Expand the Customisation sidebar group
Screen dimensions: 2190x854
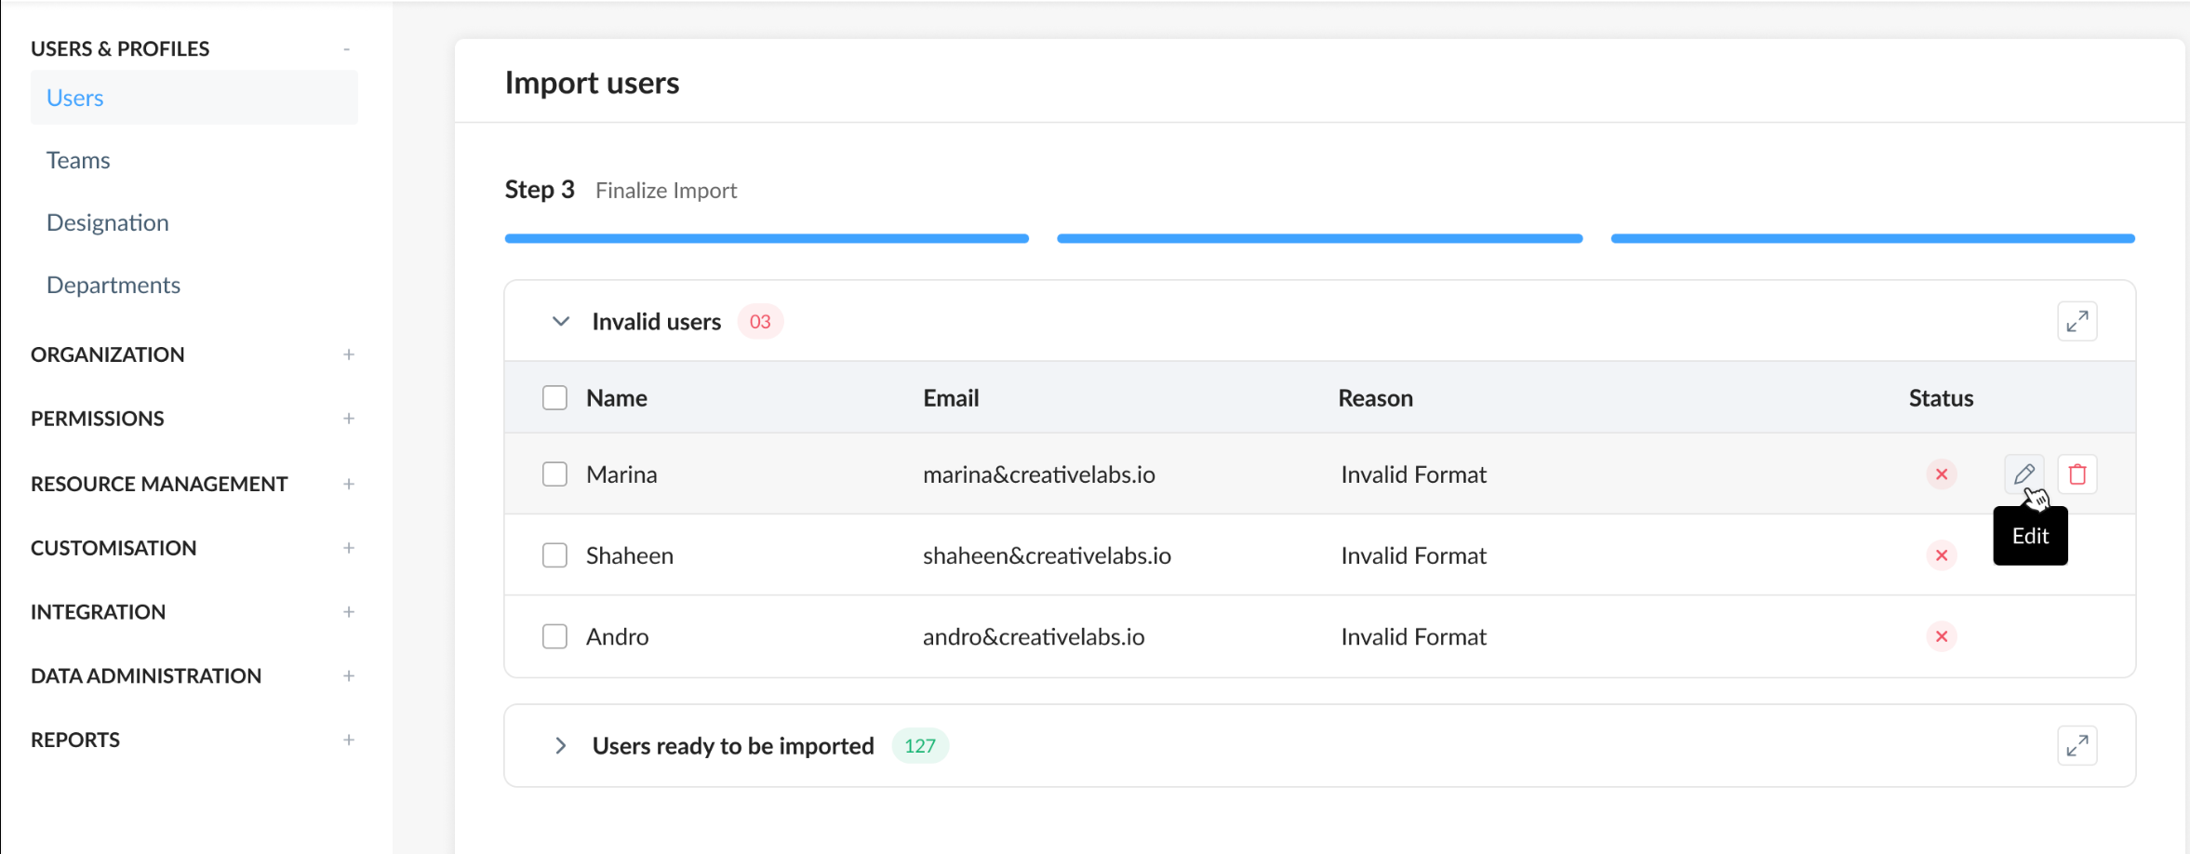[x=349, y=548]
